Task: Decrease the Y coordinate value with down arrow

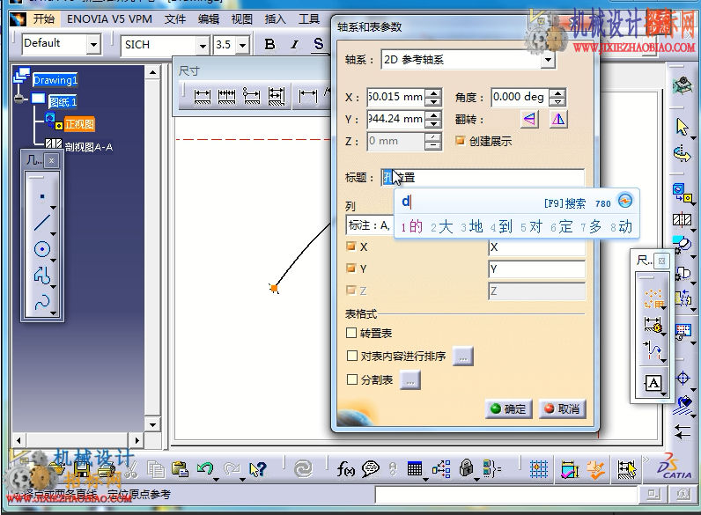Action: [x=432, y=123]
